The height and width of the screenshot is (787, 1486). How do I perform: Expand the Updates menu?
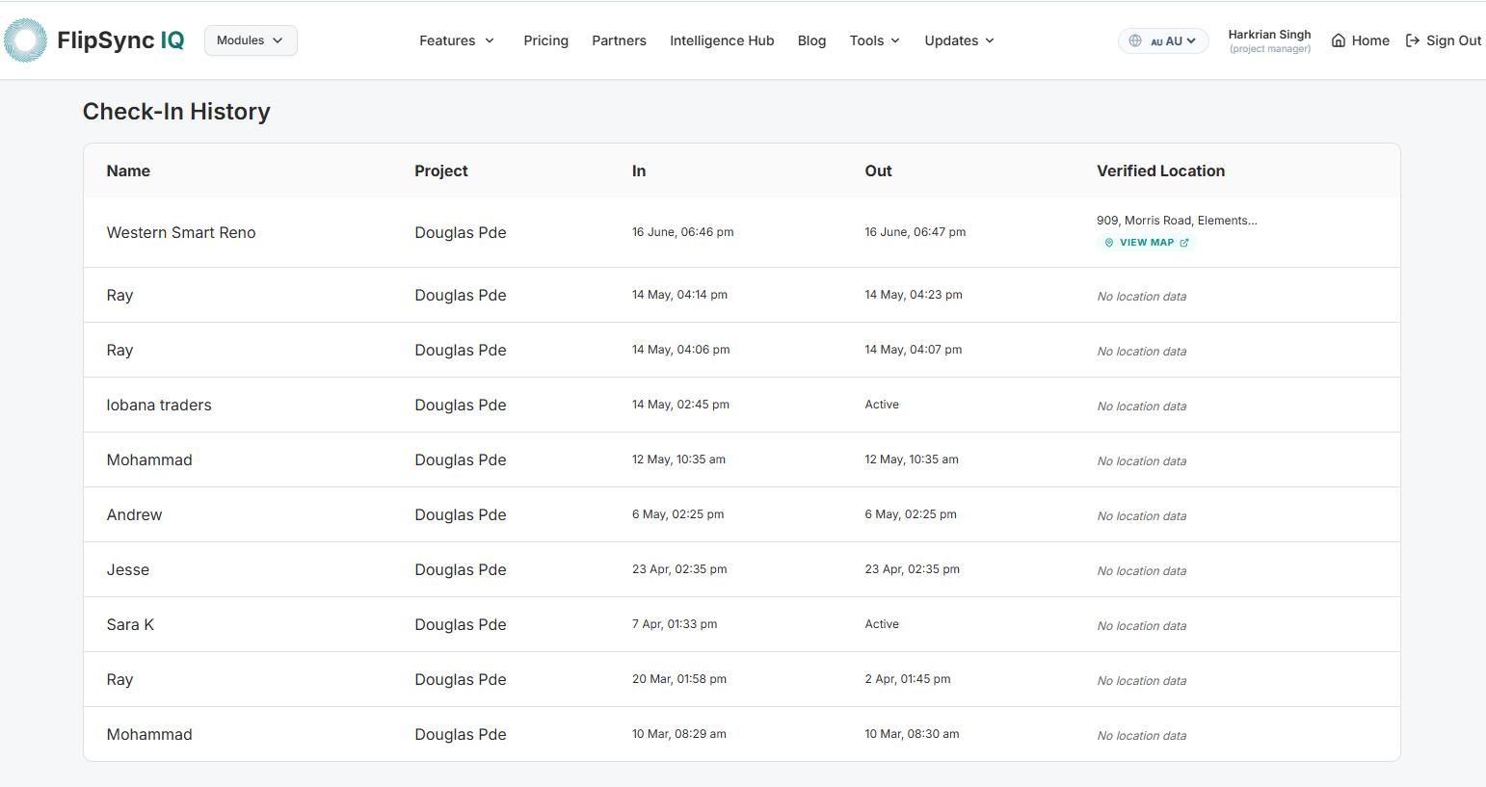click(x=960, y=40)
